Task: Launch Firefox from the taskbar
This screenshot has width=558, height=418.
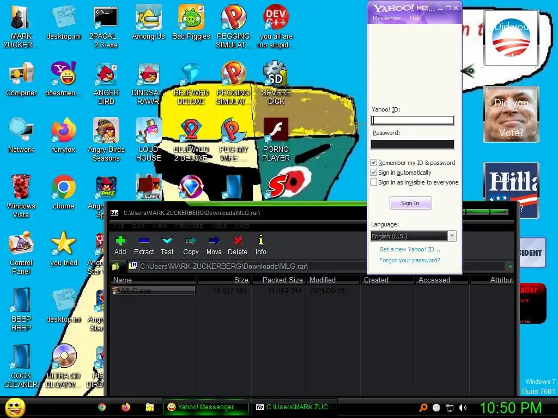Action: click(x=126, y=407)
